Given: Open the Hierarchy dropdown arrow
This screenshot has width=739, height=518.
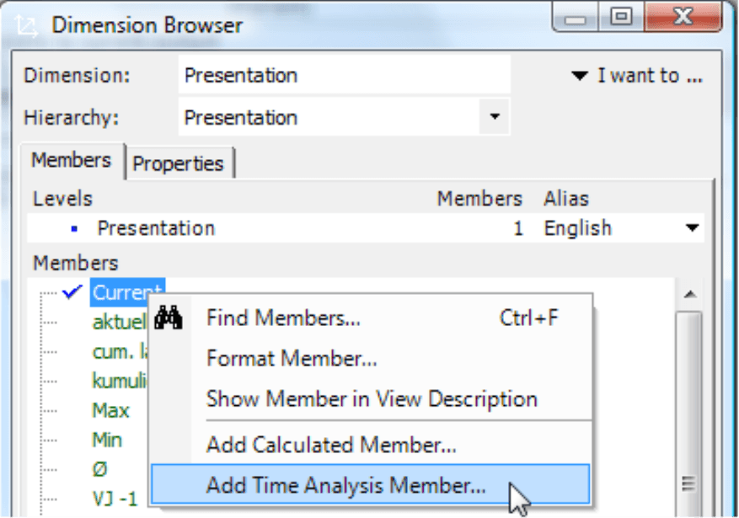Looking at the screenshot, I should coord(495,116).
